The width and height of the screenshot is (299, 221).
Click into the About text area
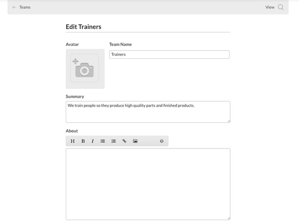148,184
